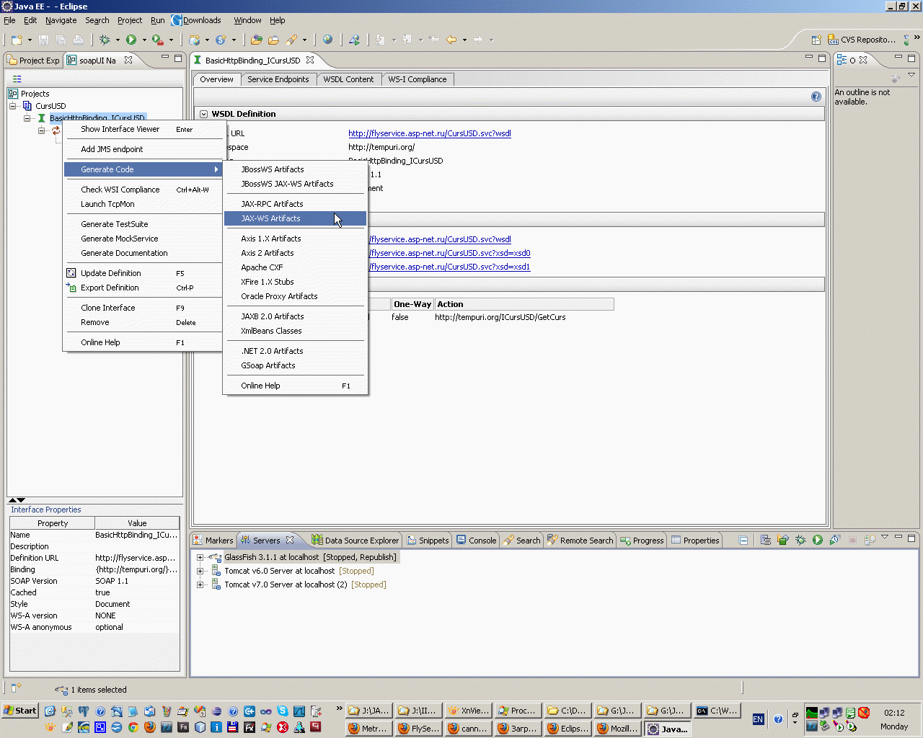The height and width of the screenshot is (738, 923).
Task: Click the New wizard icon in toolbar
Action: click(17, 40)
